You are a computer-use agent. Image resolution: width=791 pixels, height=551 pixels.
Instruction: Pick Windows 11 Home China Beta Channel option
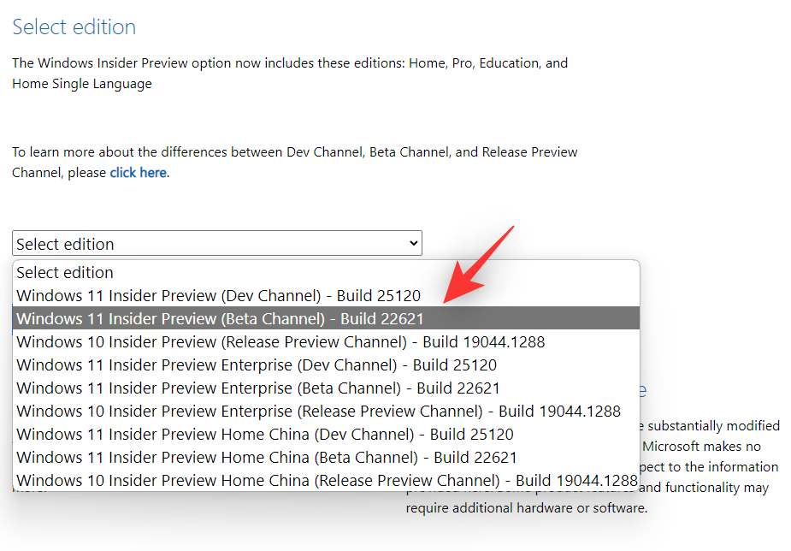267,458
